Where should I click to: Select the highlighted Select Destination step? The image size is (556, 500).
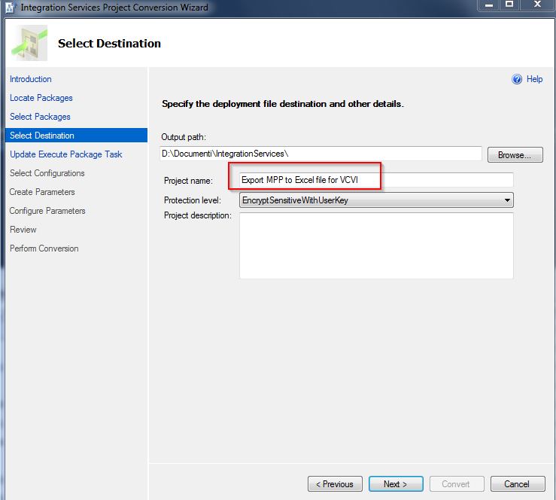[x=42, y=136]
